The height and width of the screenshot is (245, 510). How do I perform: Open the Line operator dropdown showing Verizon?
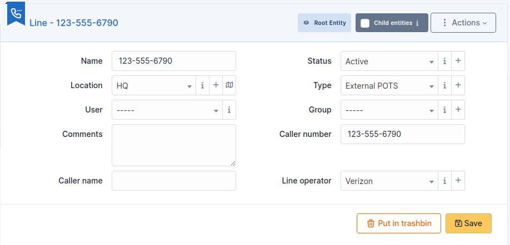point(389,181)
